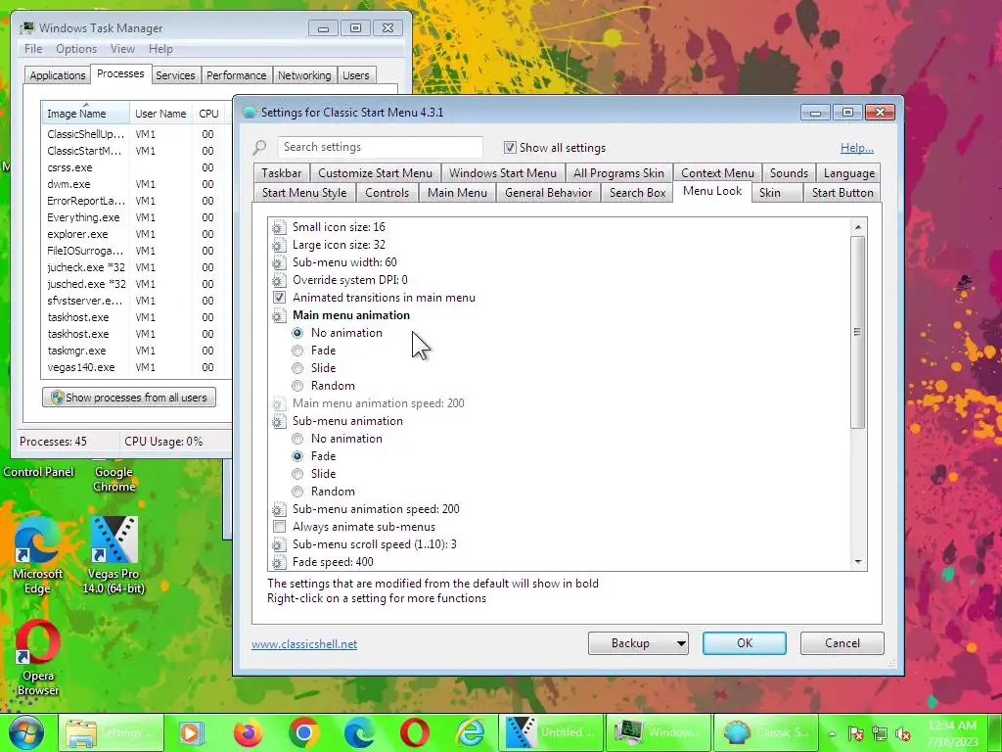Uncheck Show all settings
Image resolution: width=1002 pixels, height=752 pixels.
point(510,148)
